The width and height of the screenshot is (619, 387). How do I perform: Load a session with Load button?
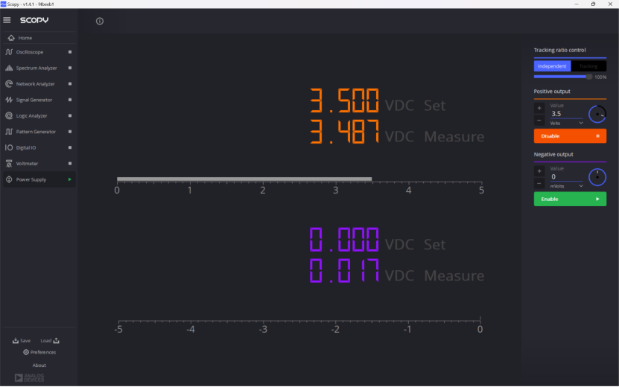coord(50,340)
